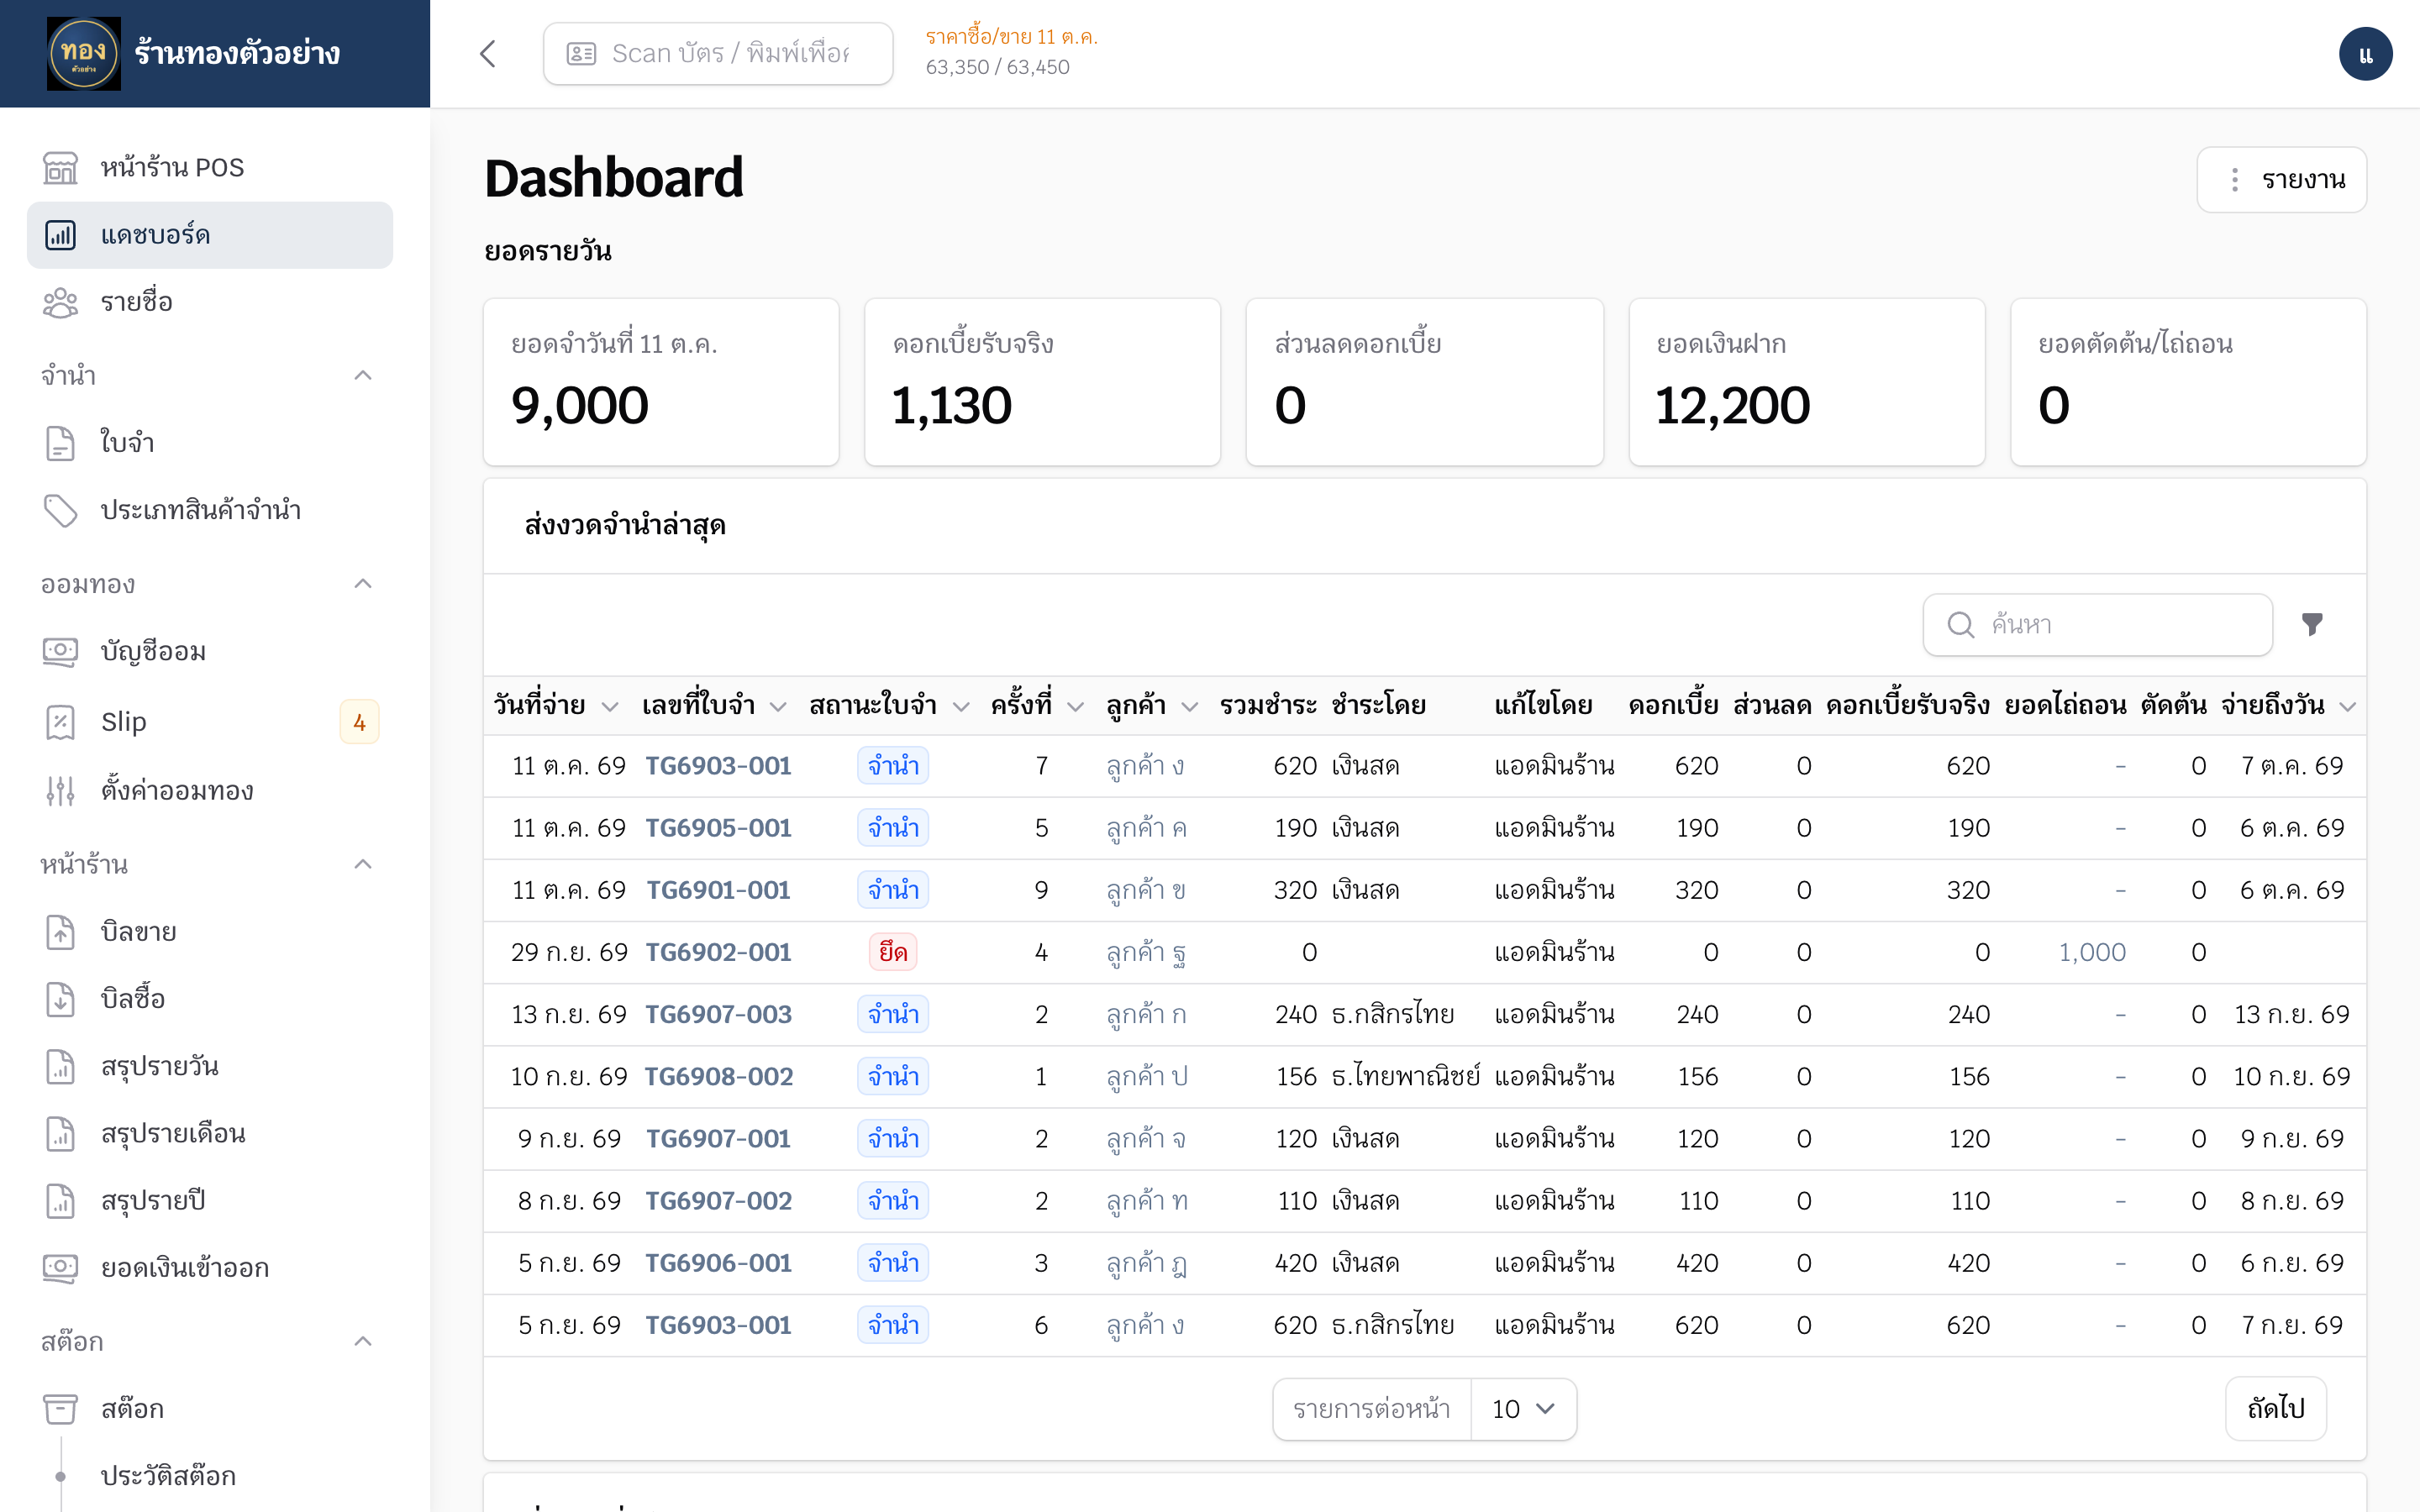This screenshot has height=1512, width=2420.
Task: Open the rows-per-page 10 dropdown
Action: click(1523, 1409)
